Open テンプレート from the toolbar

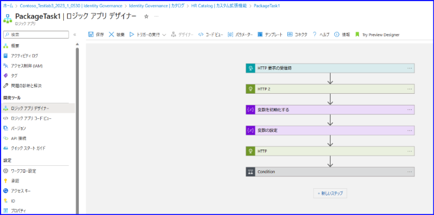tap(270, 35)
